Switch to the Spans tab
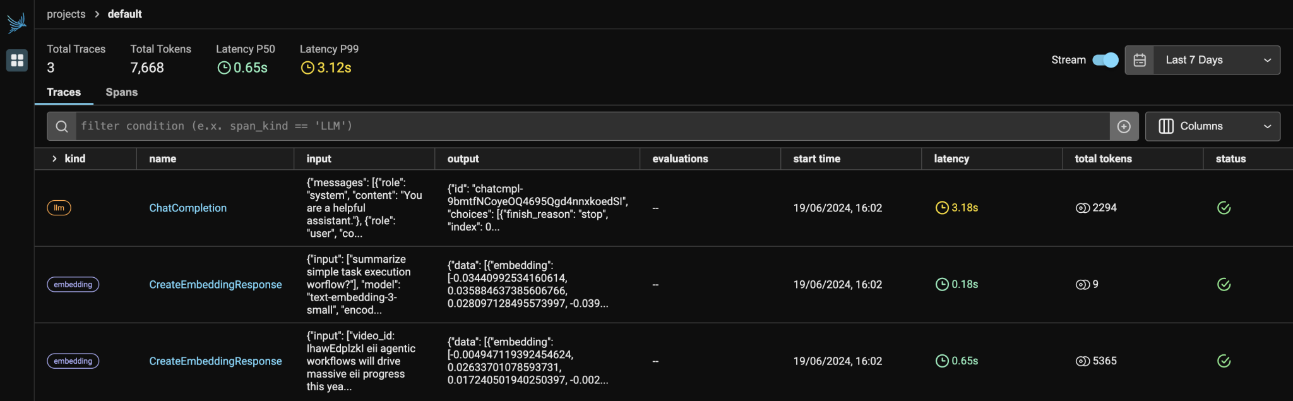Screen dimensions: 1293x401 click(x=121, y=92)
